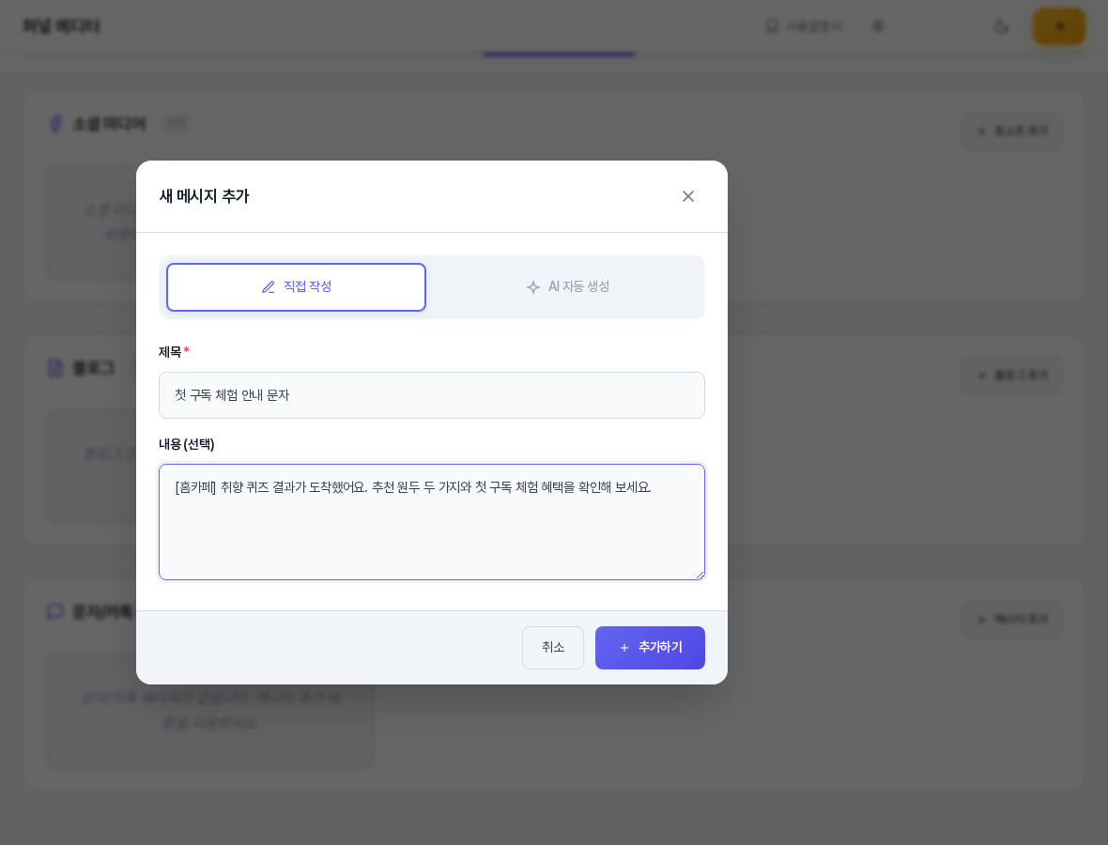The width and height of the screenshot is (1108, 845).
Task: Click the 메시지 추가 button in 문자/카톡 section
Action: [1012, 620]
